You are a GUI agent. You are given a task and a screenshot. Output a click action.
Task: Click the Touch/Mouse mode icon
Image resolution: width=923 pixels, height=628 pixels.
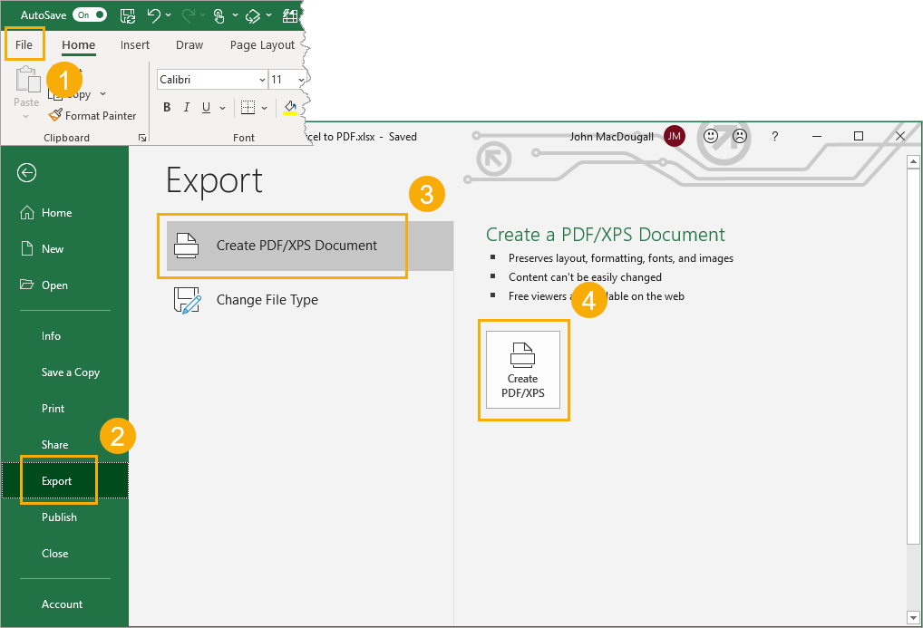pos(219,16)
